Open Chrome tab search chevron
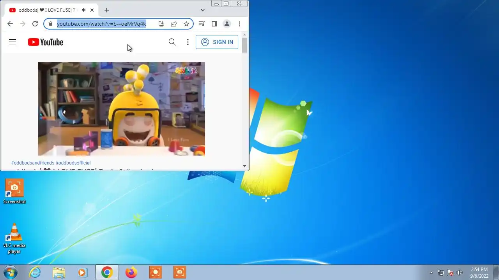This screenshot has width=499, height=280. tap(203, 10)
